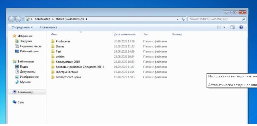Select the Люстры Евгений folder name

click(x=67, y=72)
